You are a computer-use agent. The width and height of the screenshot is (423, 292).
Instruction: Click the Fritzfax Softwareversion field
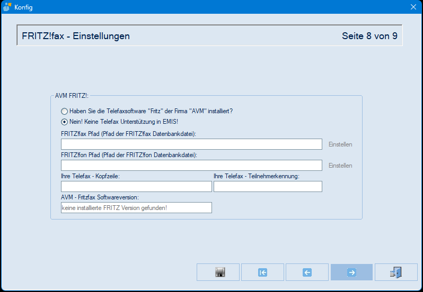[136, 208]
